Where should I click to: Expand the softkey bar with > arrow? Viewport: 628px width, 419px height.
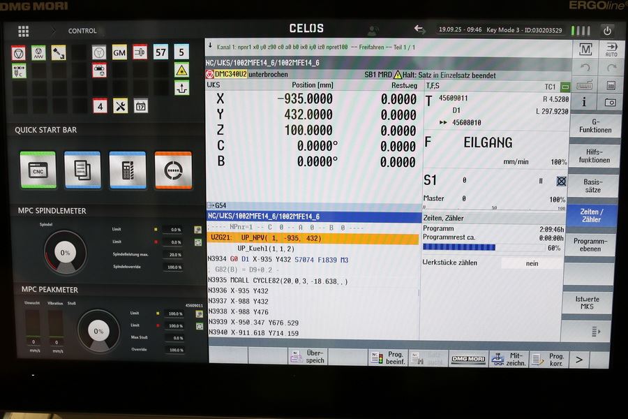tap(579, 360)
